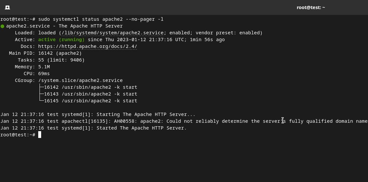Click the green status dot beside apache2.service
The height and width of the screenshot is (182, 368).
3,26
